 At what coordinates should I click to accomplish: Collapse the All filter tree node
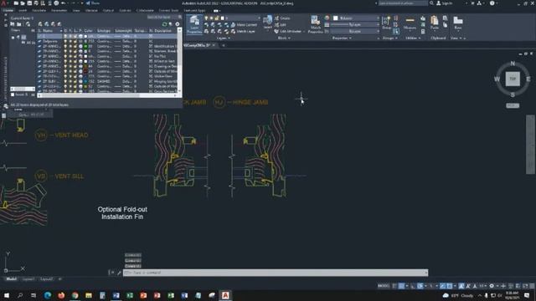point(13,38)
